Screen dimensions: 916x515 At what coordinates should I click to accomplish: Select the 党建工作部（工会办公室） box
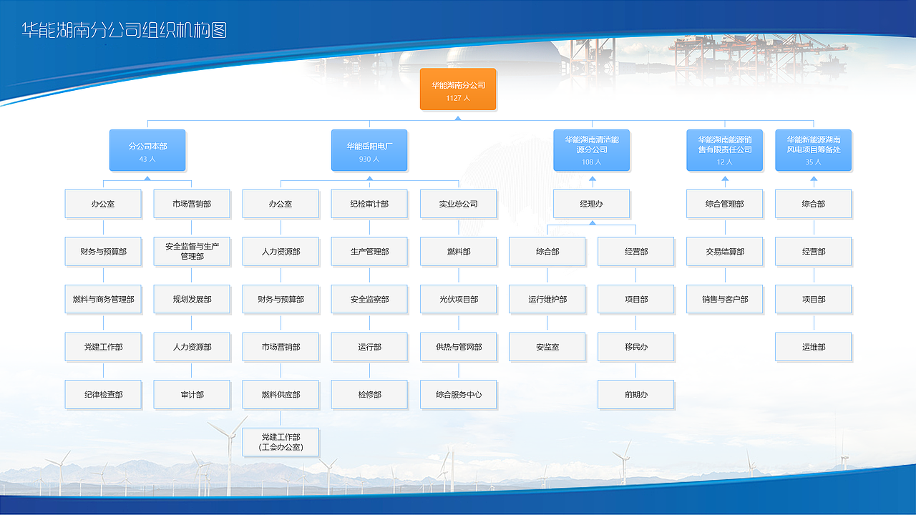coord(281,442)
